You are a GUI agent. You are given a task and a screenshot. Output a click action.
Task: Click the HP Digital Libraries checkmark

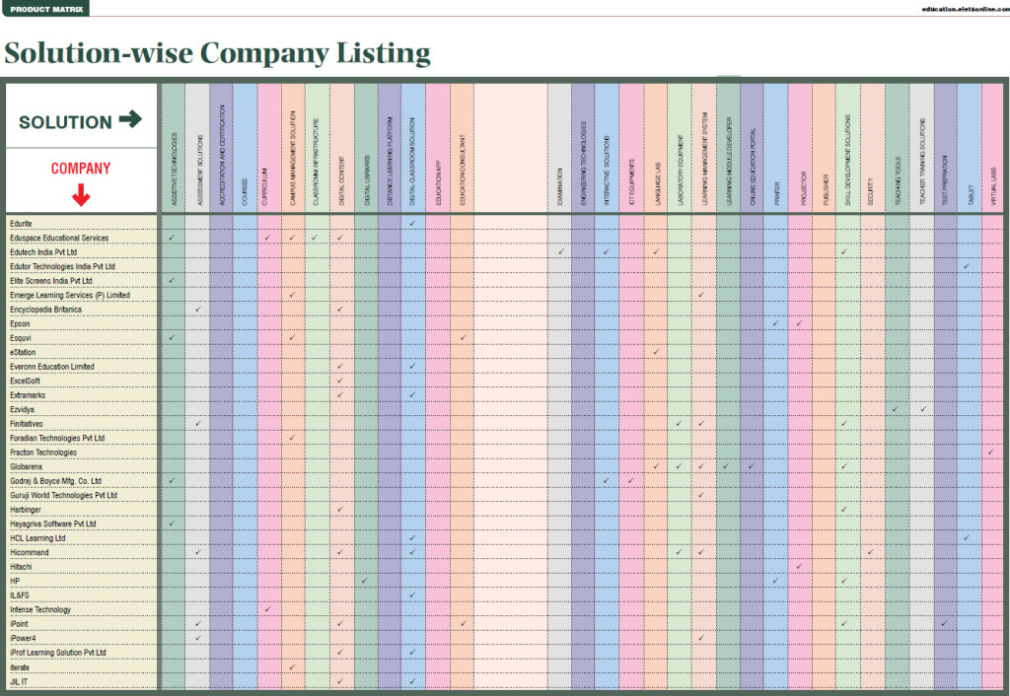point(365,581)
